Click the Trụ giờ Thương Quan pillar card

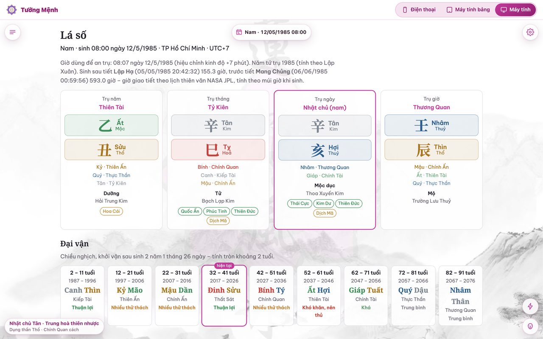click(x=431, y=160)
